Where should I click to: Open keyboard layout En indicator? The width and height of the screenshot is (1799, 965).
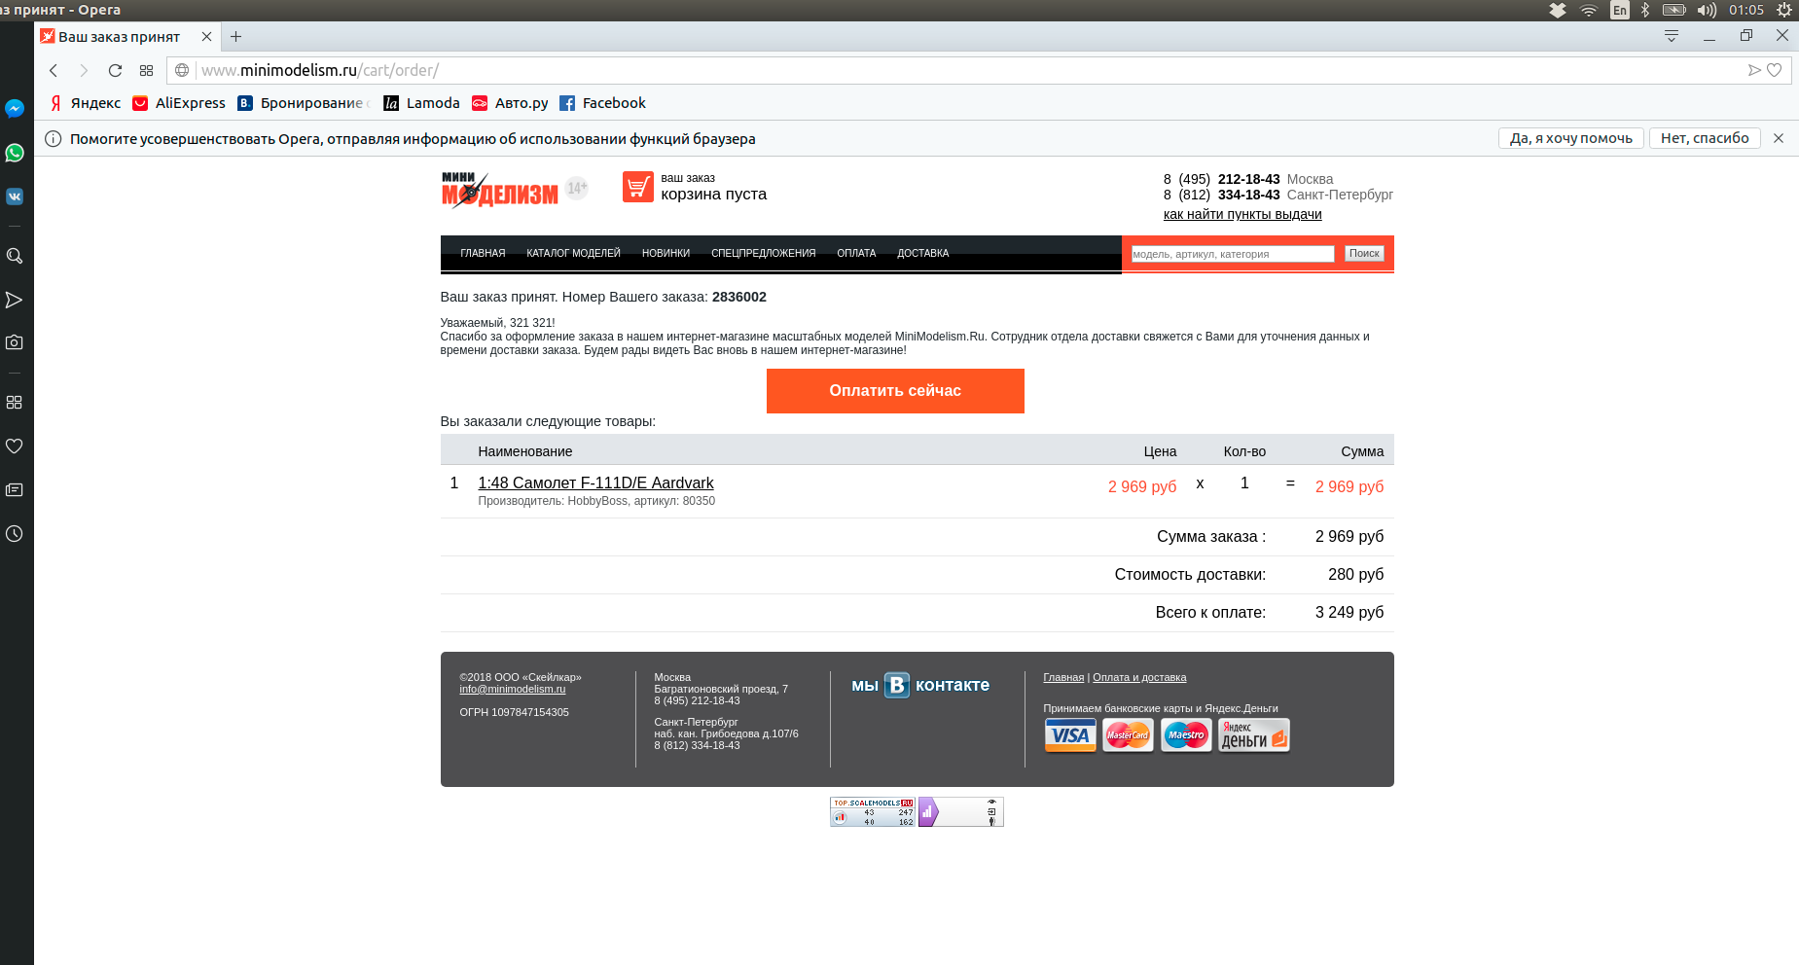click(1620, 10)
